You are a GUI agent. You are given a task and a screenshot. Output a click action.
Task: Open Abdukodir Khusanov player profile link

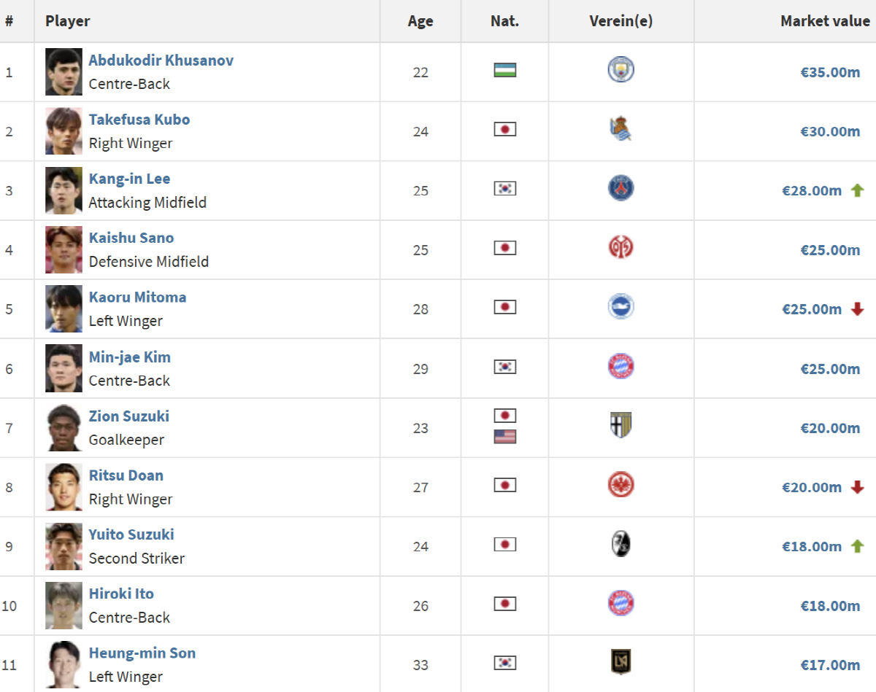(161, 61)
